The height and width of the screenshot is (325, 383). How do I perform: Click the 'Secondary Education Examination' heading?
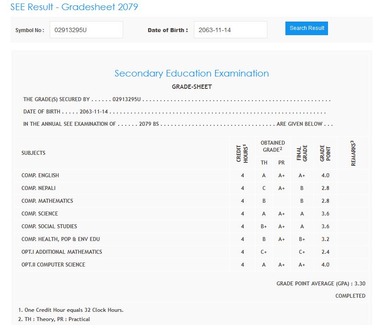click(191, 73)
